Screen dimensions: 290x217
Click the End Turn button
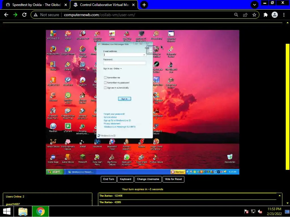[x=109, y=179]
